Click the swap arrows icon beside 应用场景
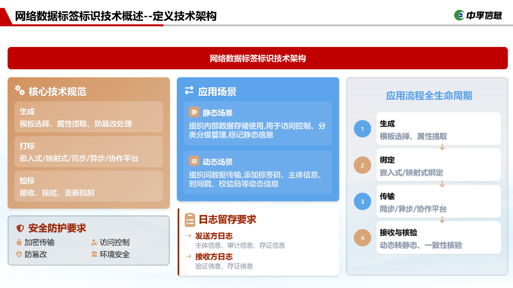 (189, 91)
